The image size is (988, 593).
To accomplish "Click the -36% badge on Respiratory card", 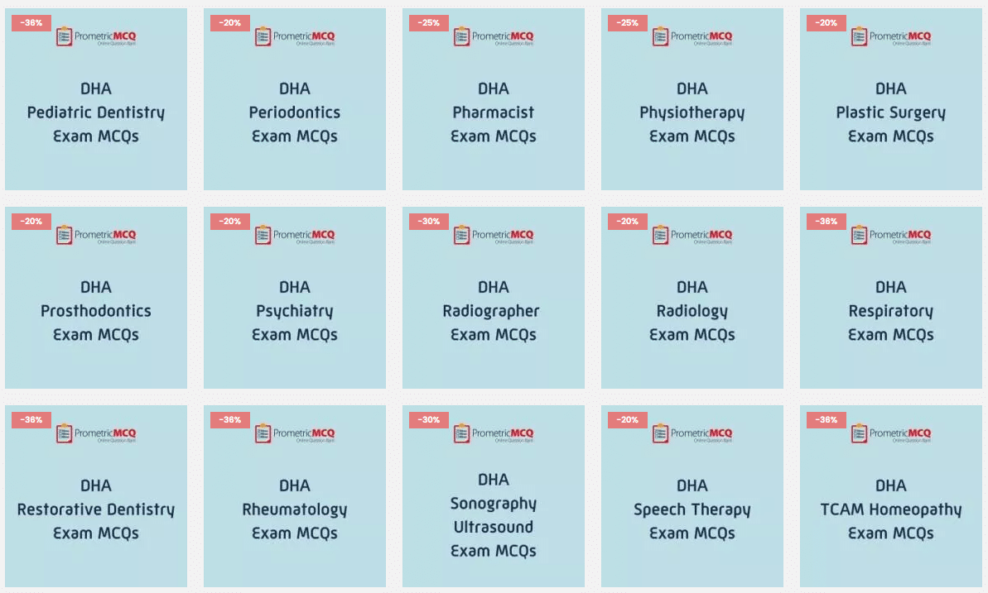I will [x=826, y=222].
